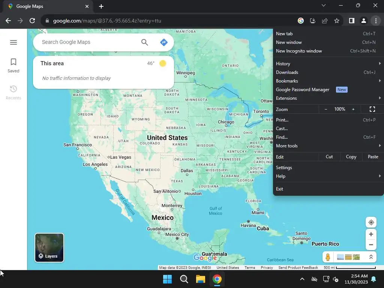Open Windows Start menu

pos(168,279)
